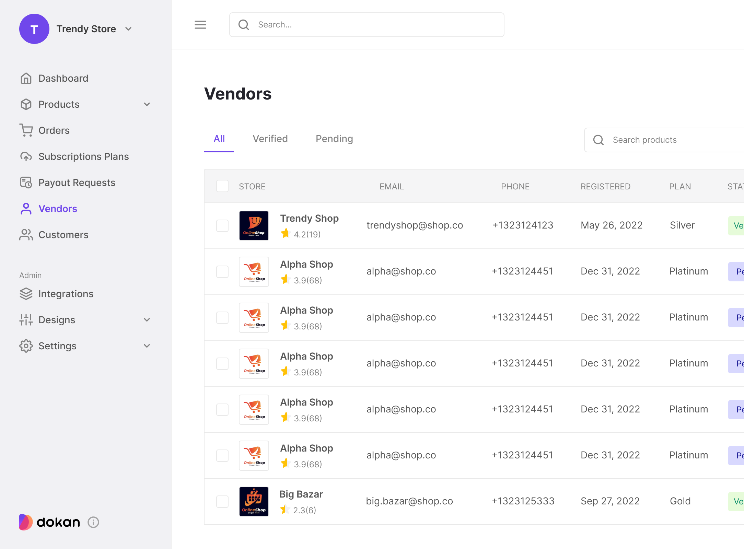Click the Subscriptions Plans icon
Image resolution: width=744 pixels, height=549 pixels.
26,156
